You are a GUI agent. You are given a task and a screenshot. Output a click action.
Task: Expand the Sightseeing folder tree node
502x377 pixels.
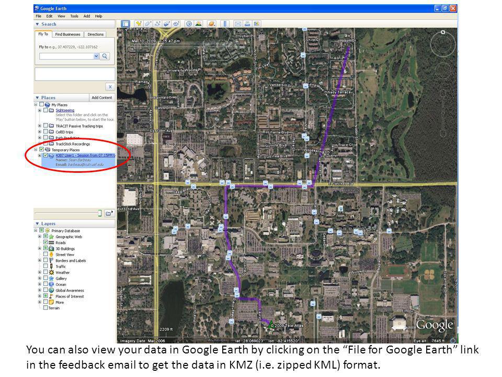(x=40, y=110)
